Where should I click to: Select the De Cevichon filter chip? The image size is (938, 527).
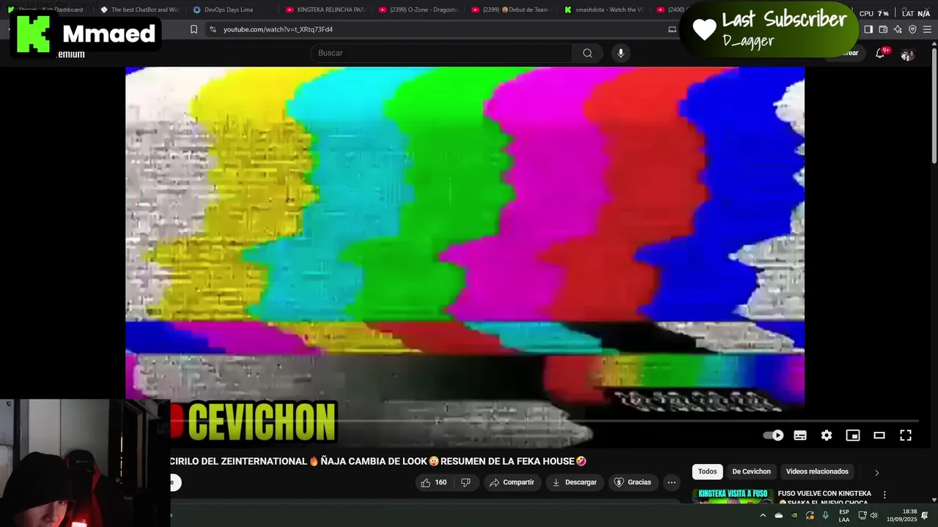[x=751, y=472]
